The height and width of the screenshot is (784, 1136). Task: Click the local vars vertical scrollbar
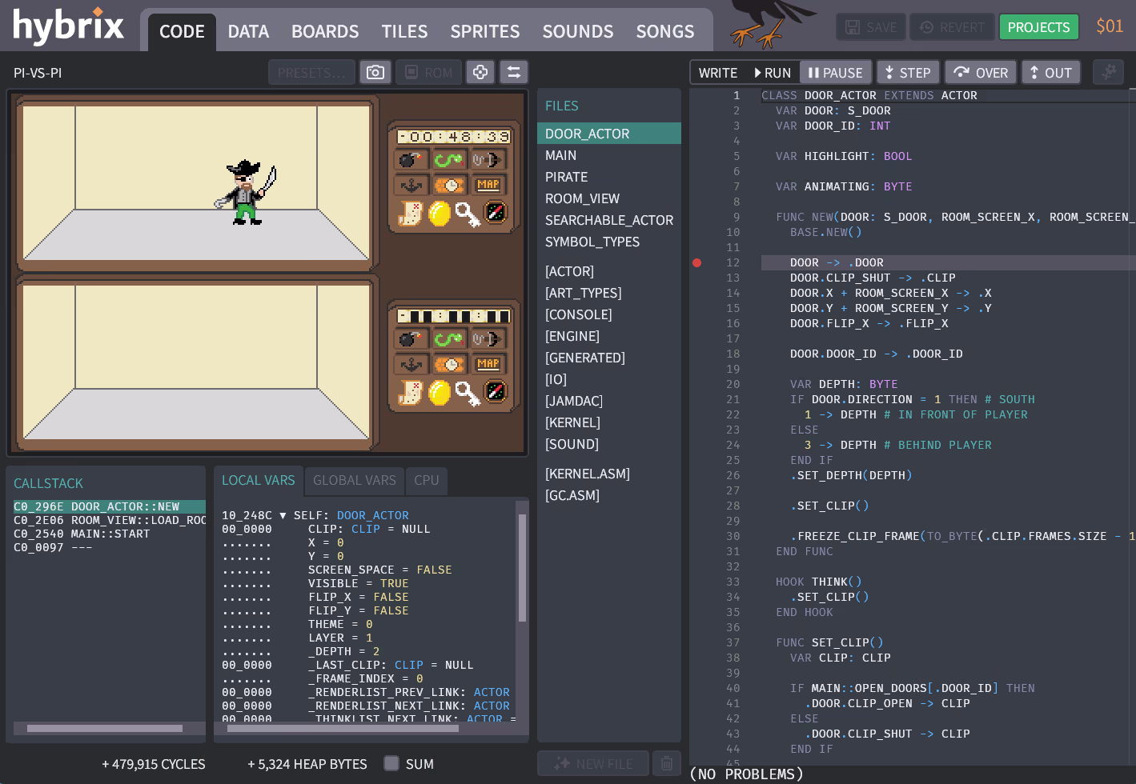coord(522,568)
